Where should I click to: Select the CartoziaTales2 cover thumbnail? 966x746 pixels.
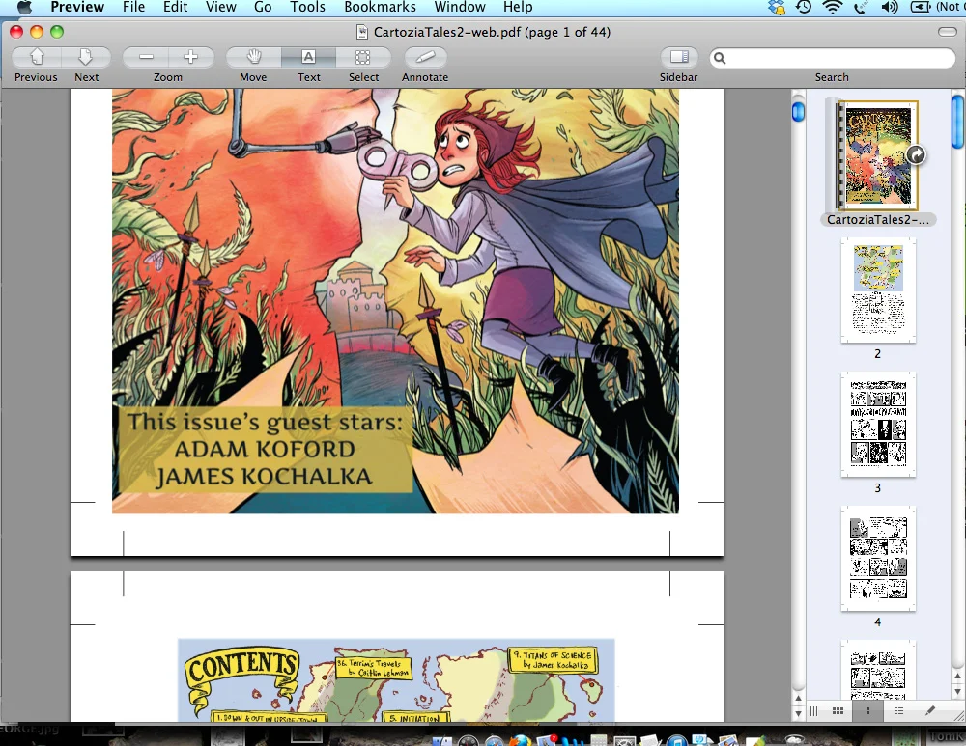(x=877, y=155)
